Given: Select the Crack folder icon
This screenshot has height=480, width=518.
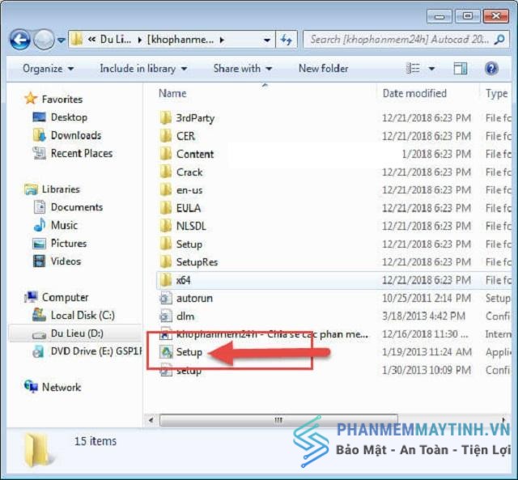Looking at the screenshot, I should [165, 172].
